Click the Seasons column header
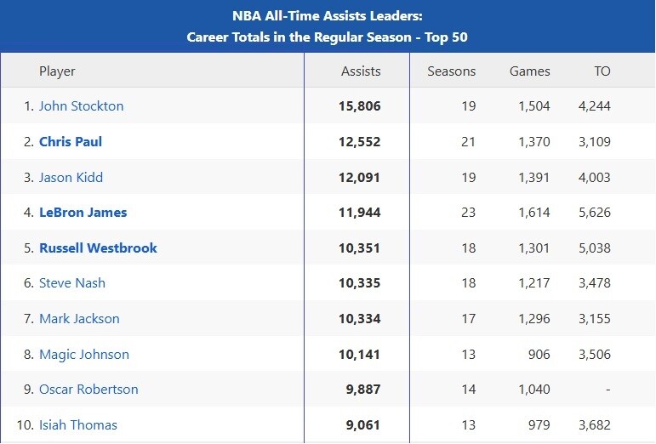 click(x=451, y=71)
